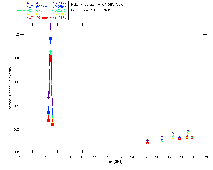
Task: Click the green dashed line for 675nm
Action: click(x=21, y=10)
